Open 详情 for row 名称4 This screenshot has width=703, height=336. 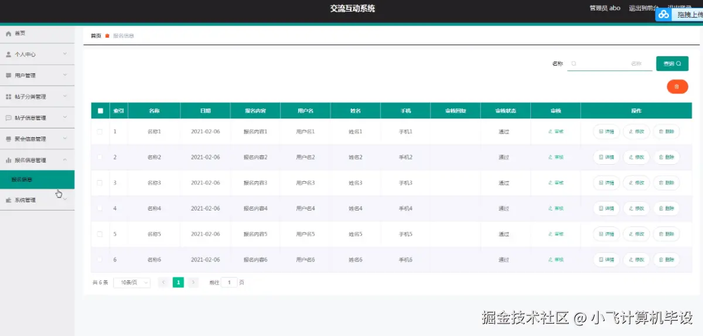[x=606, y=208]
